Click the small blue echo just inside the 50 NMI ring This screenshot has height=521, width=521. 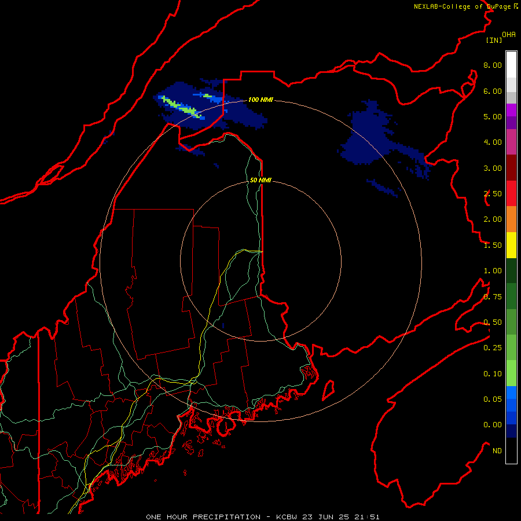223,325
